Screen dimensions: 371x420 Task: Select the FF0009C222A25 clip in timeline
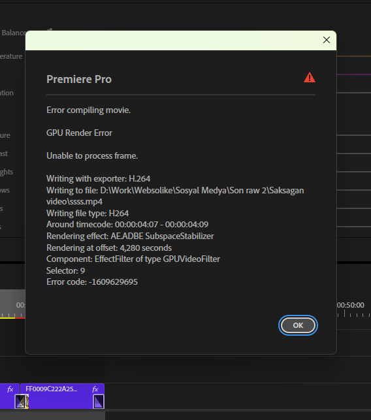[63, 396]
